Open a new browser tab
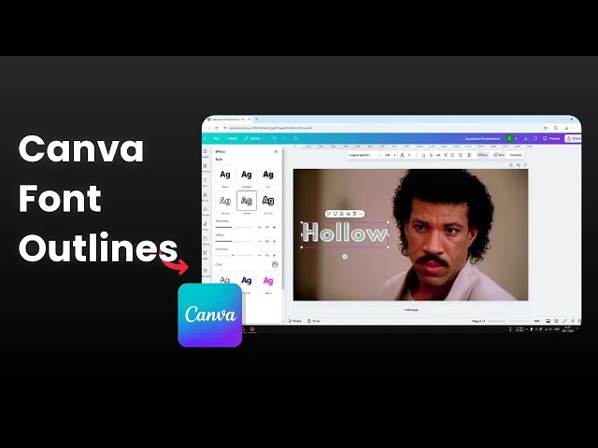Screen dimensions: 598x448 [x=256, y=119]
